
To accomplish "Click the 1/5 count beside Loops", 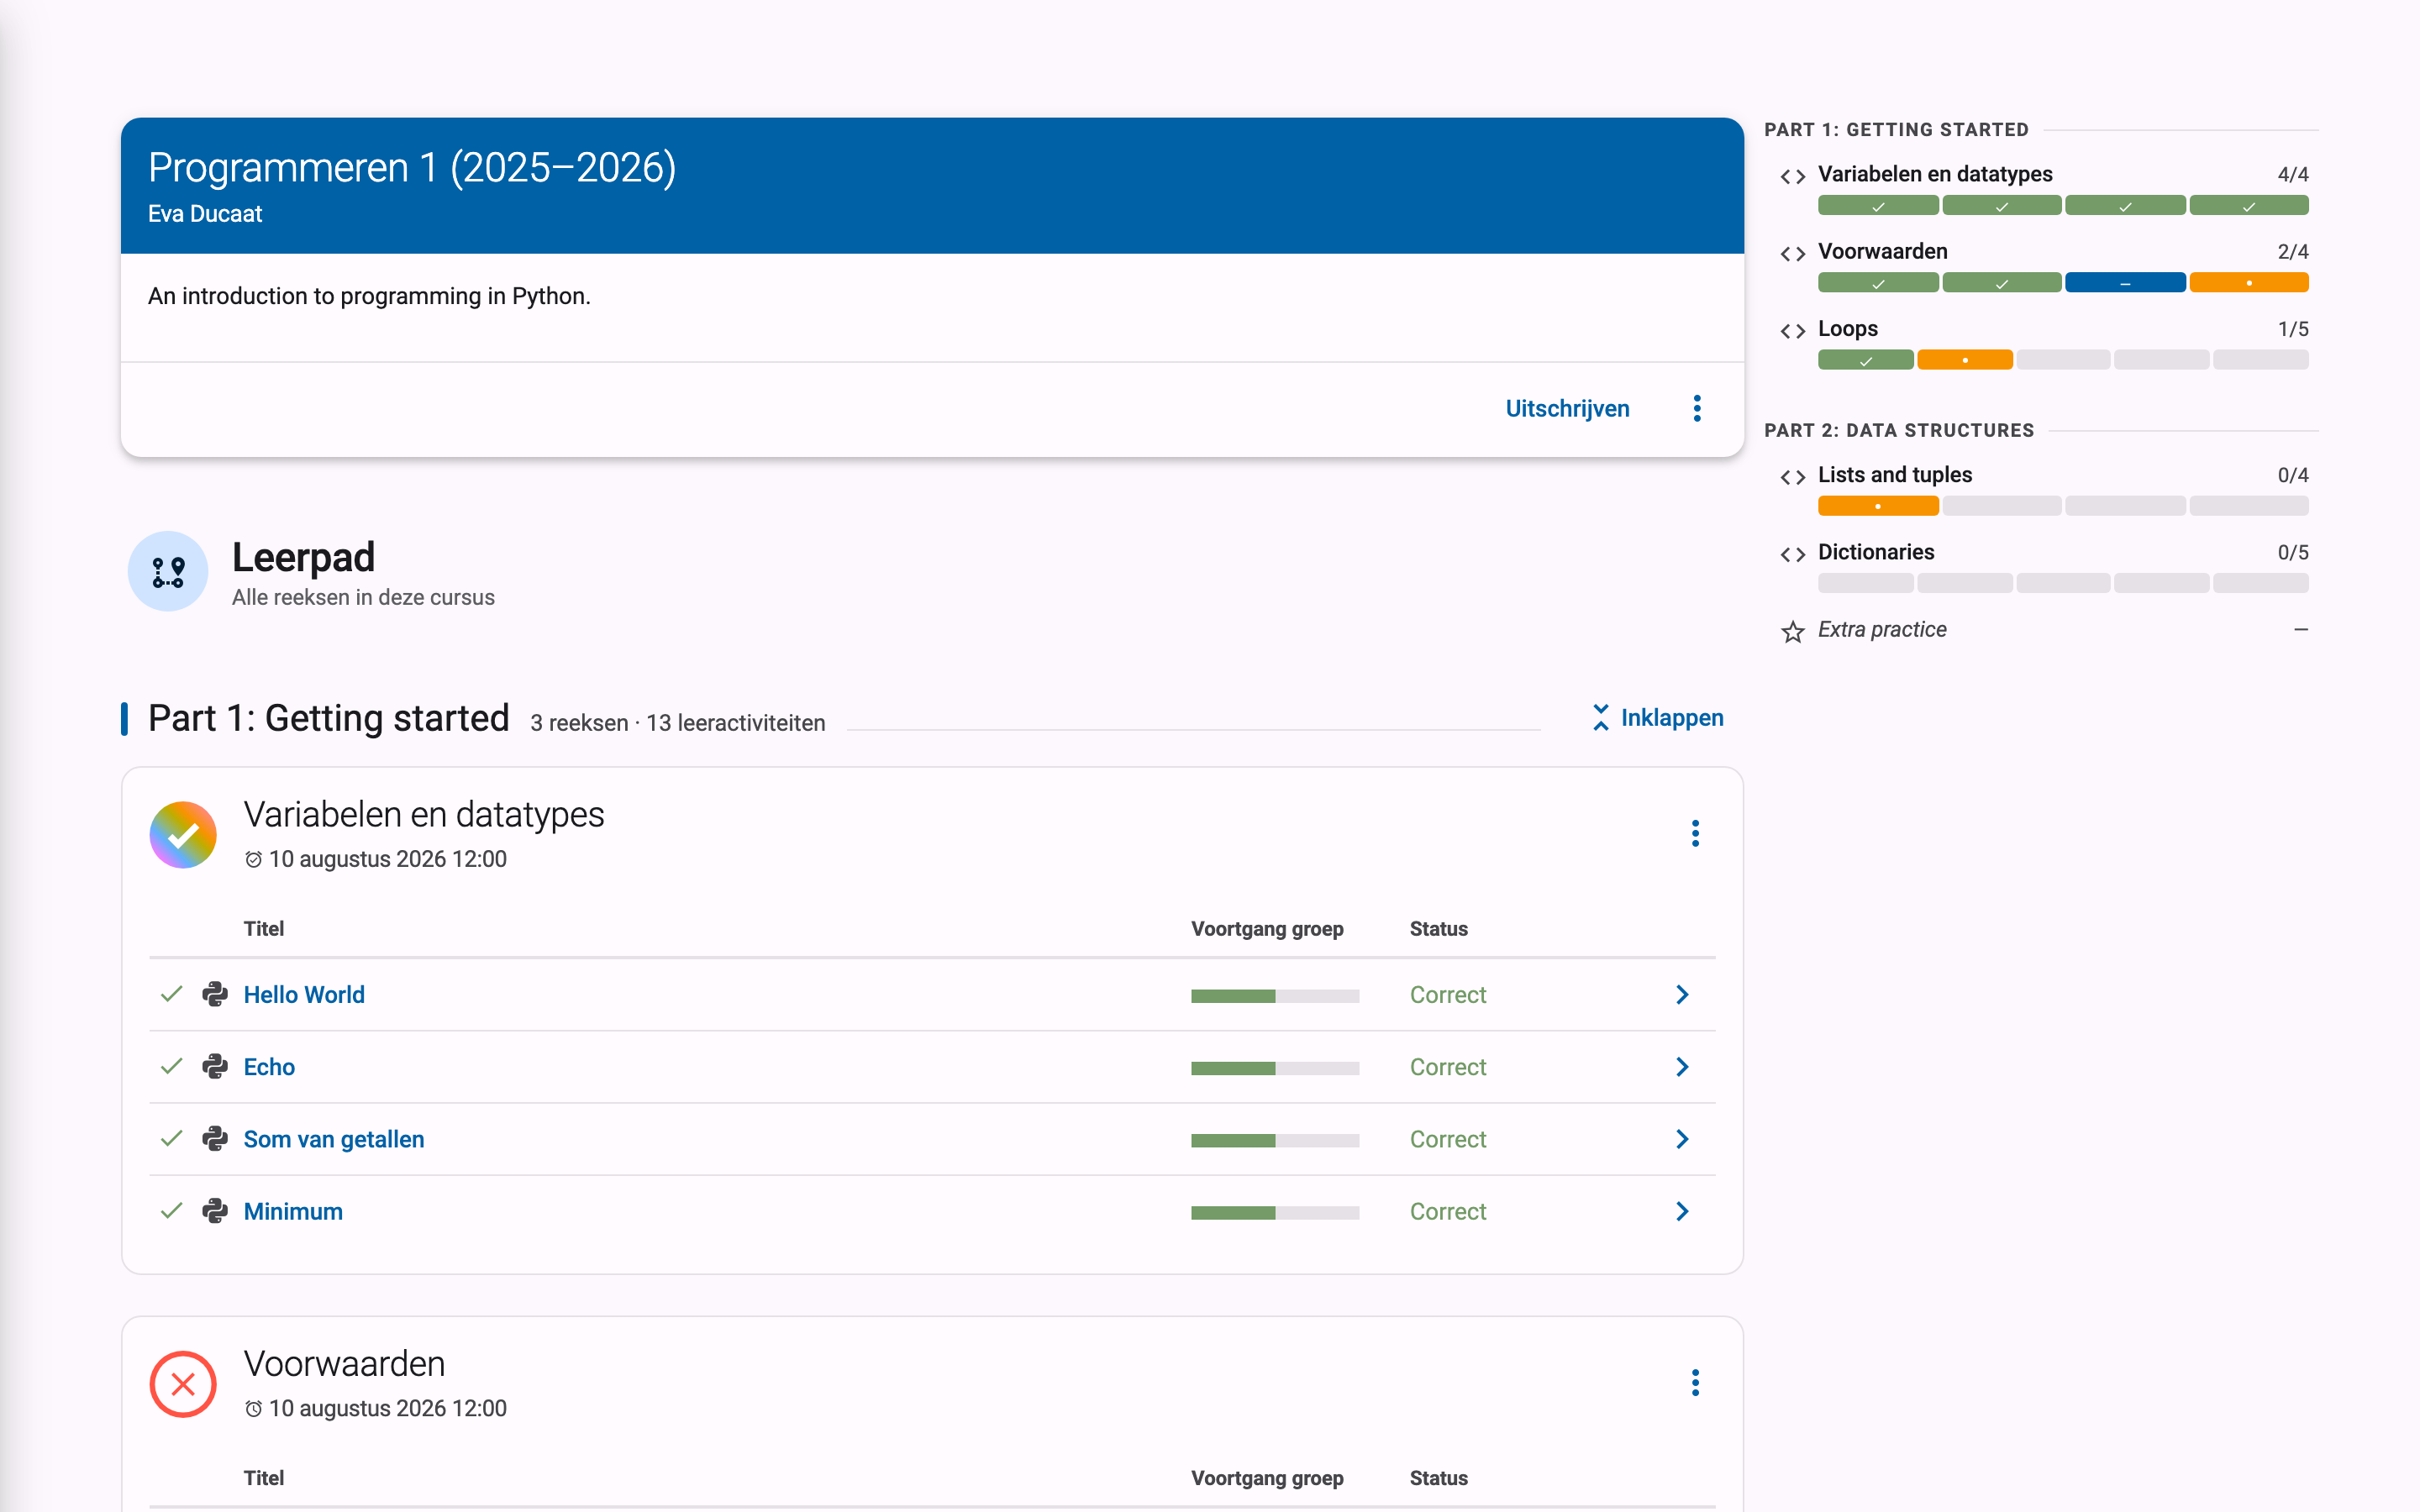I will [2293, 329].
